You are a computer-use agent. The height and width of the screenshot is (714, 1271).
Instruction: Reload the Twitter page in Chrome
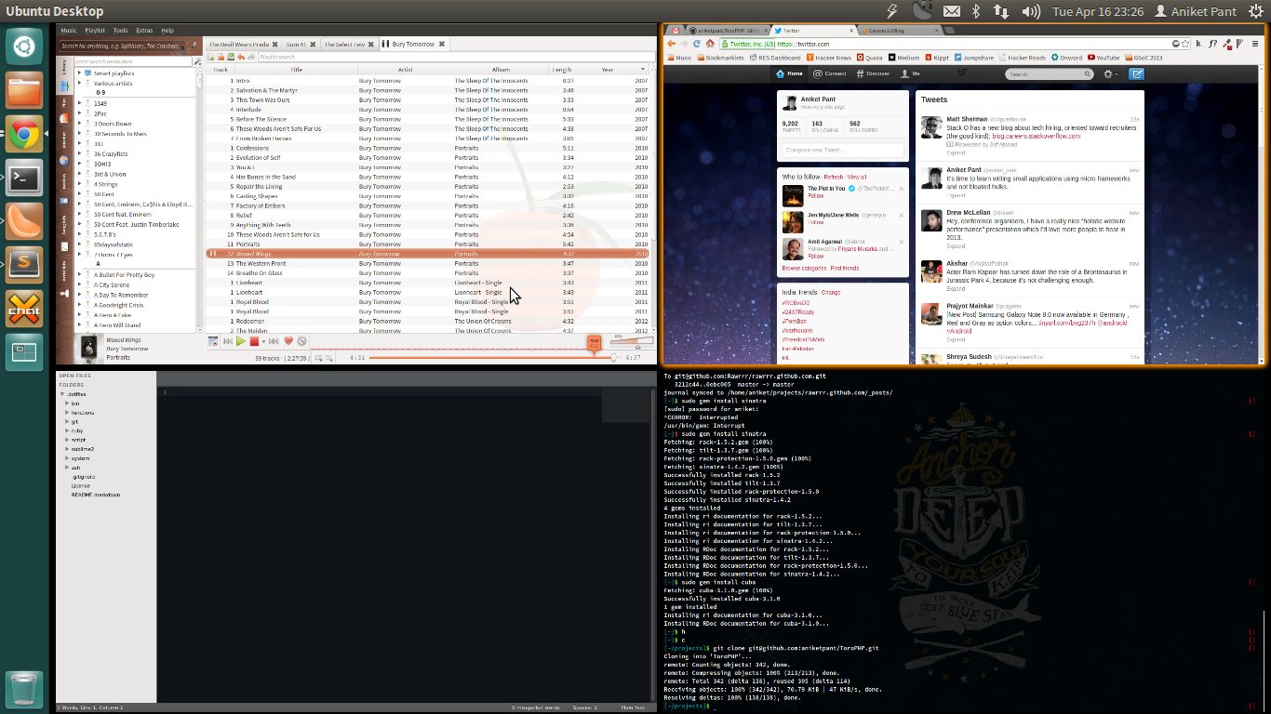tap(696, 44)
